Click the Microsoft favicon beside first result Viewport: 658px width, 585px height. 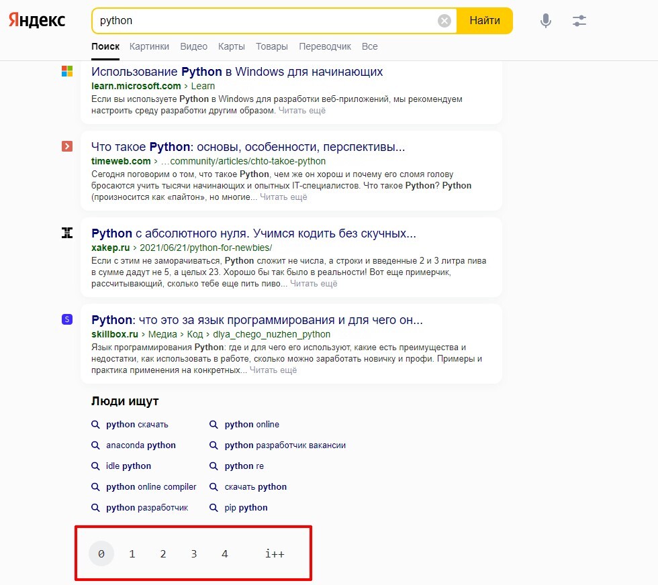(67, 71)
